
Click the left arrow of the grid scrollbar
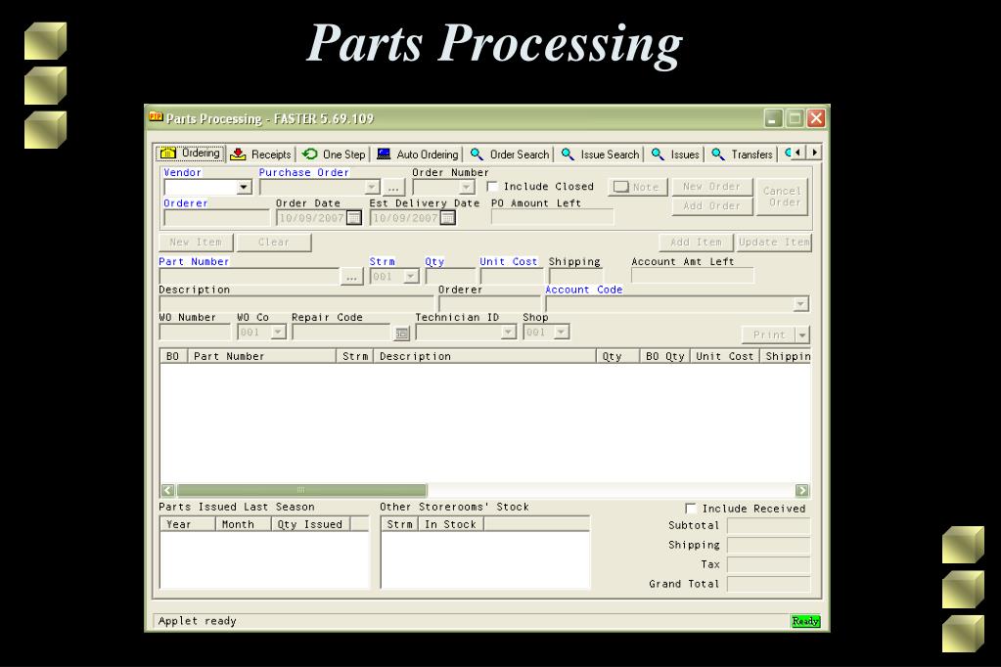168,490
